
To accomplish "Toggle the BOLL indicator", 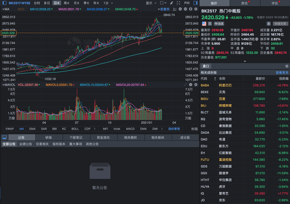I will (75, 129).
